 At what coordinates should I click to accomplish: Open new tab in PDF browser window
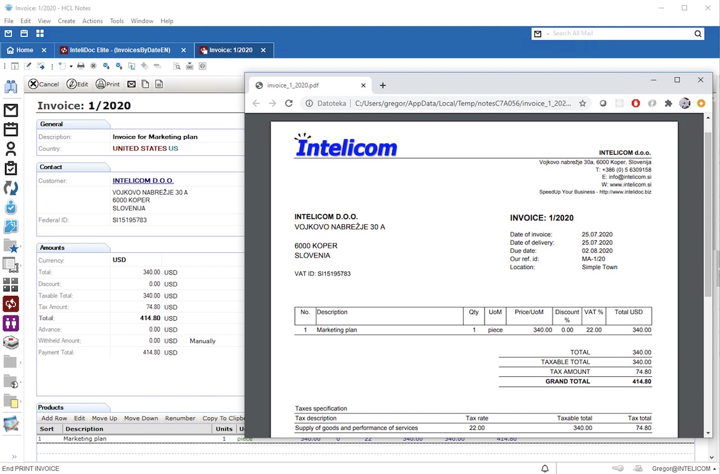[x=383, y=86]
